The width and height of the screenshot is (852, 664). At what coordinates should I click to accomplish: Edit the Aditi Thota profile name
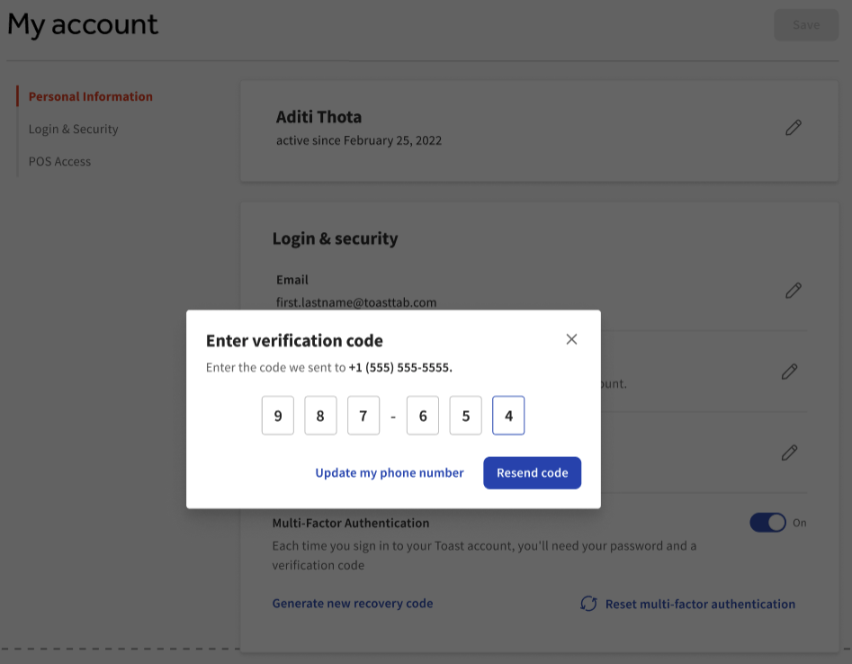[794, 128]
